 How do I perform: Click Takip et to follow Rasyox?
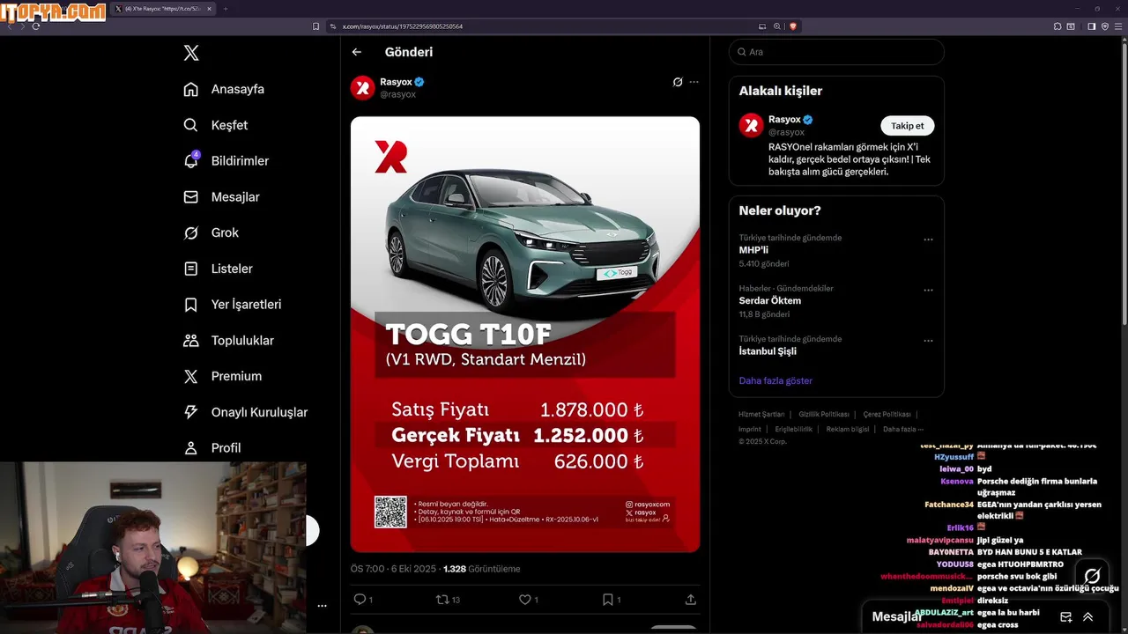[908, 126]
